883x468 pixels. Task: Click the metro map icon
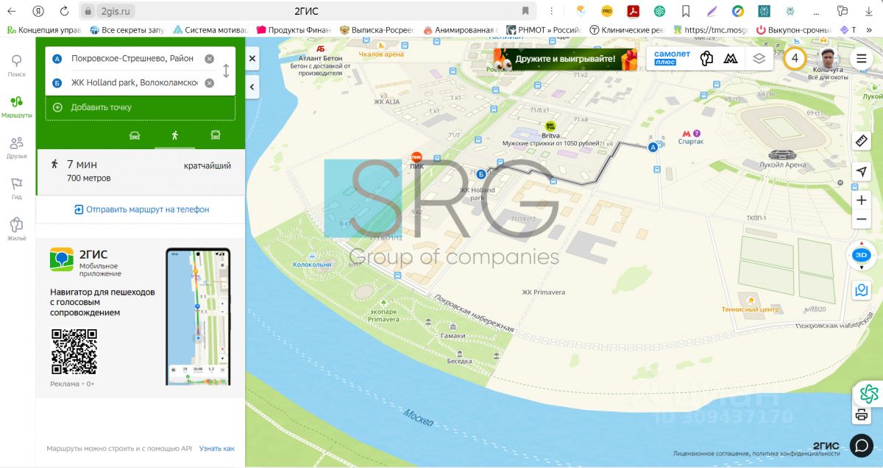point(731,59)
